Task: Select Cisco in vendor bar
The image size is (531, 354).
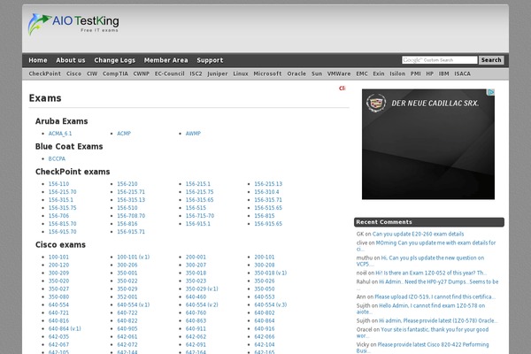Action: pos(73,73)
